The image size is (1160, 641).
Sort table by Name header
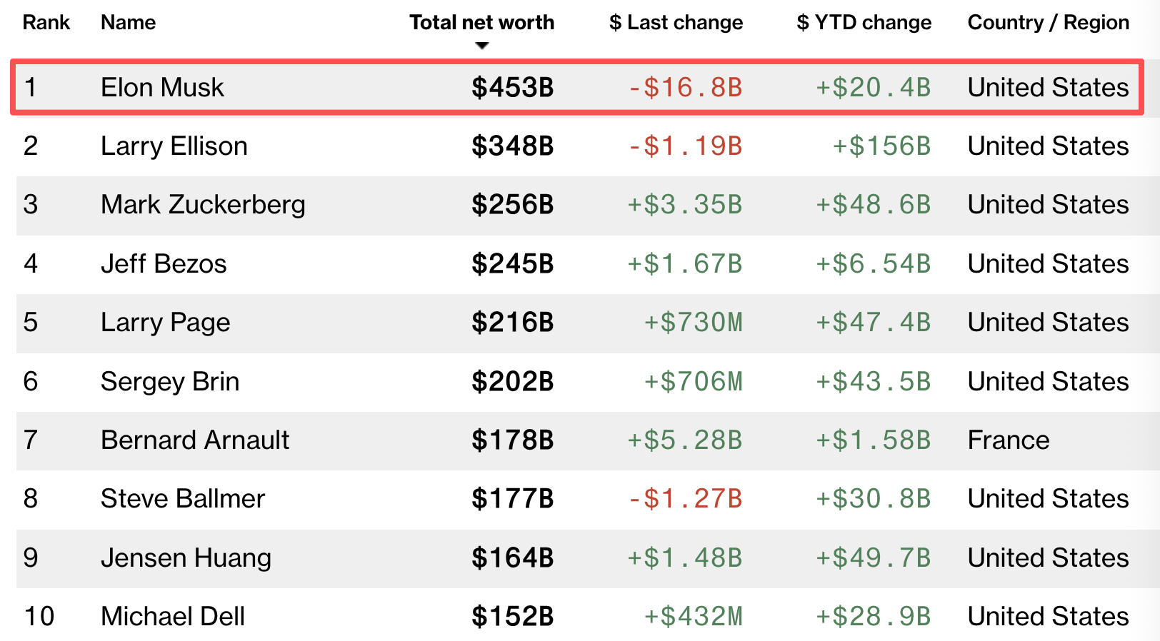tap(129, 23)
